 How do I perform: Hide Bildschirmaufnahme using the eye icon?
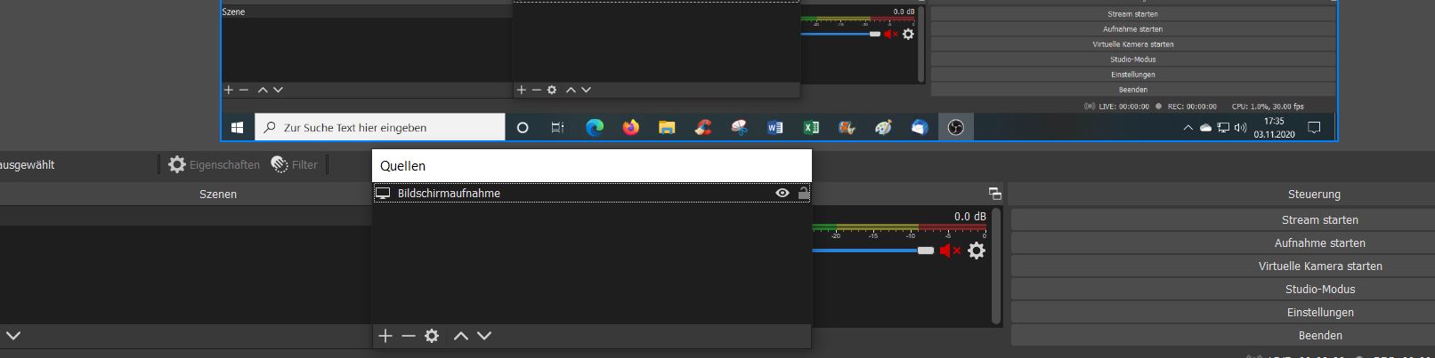pyautogui.click(x=782, y=193)
